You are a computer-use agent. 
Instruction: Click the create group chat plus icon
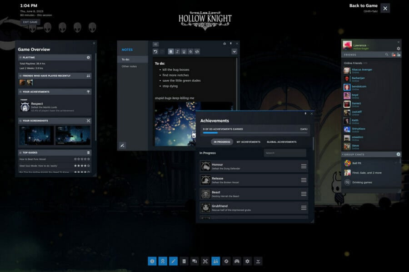click(398, 154)
